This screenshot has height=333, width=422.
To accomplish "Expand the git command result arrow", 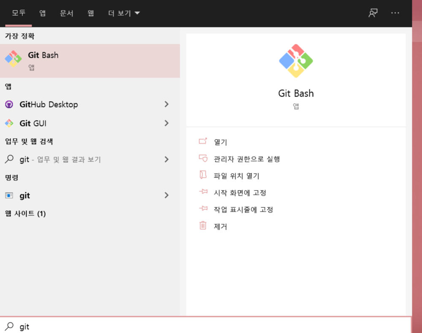I will 167,195.
